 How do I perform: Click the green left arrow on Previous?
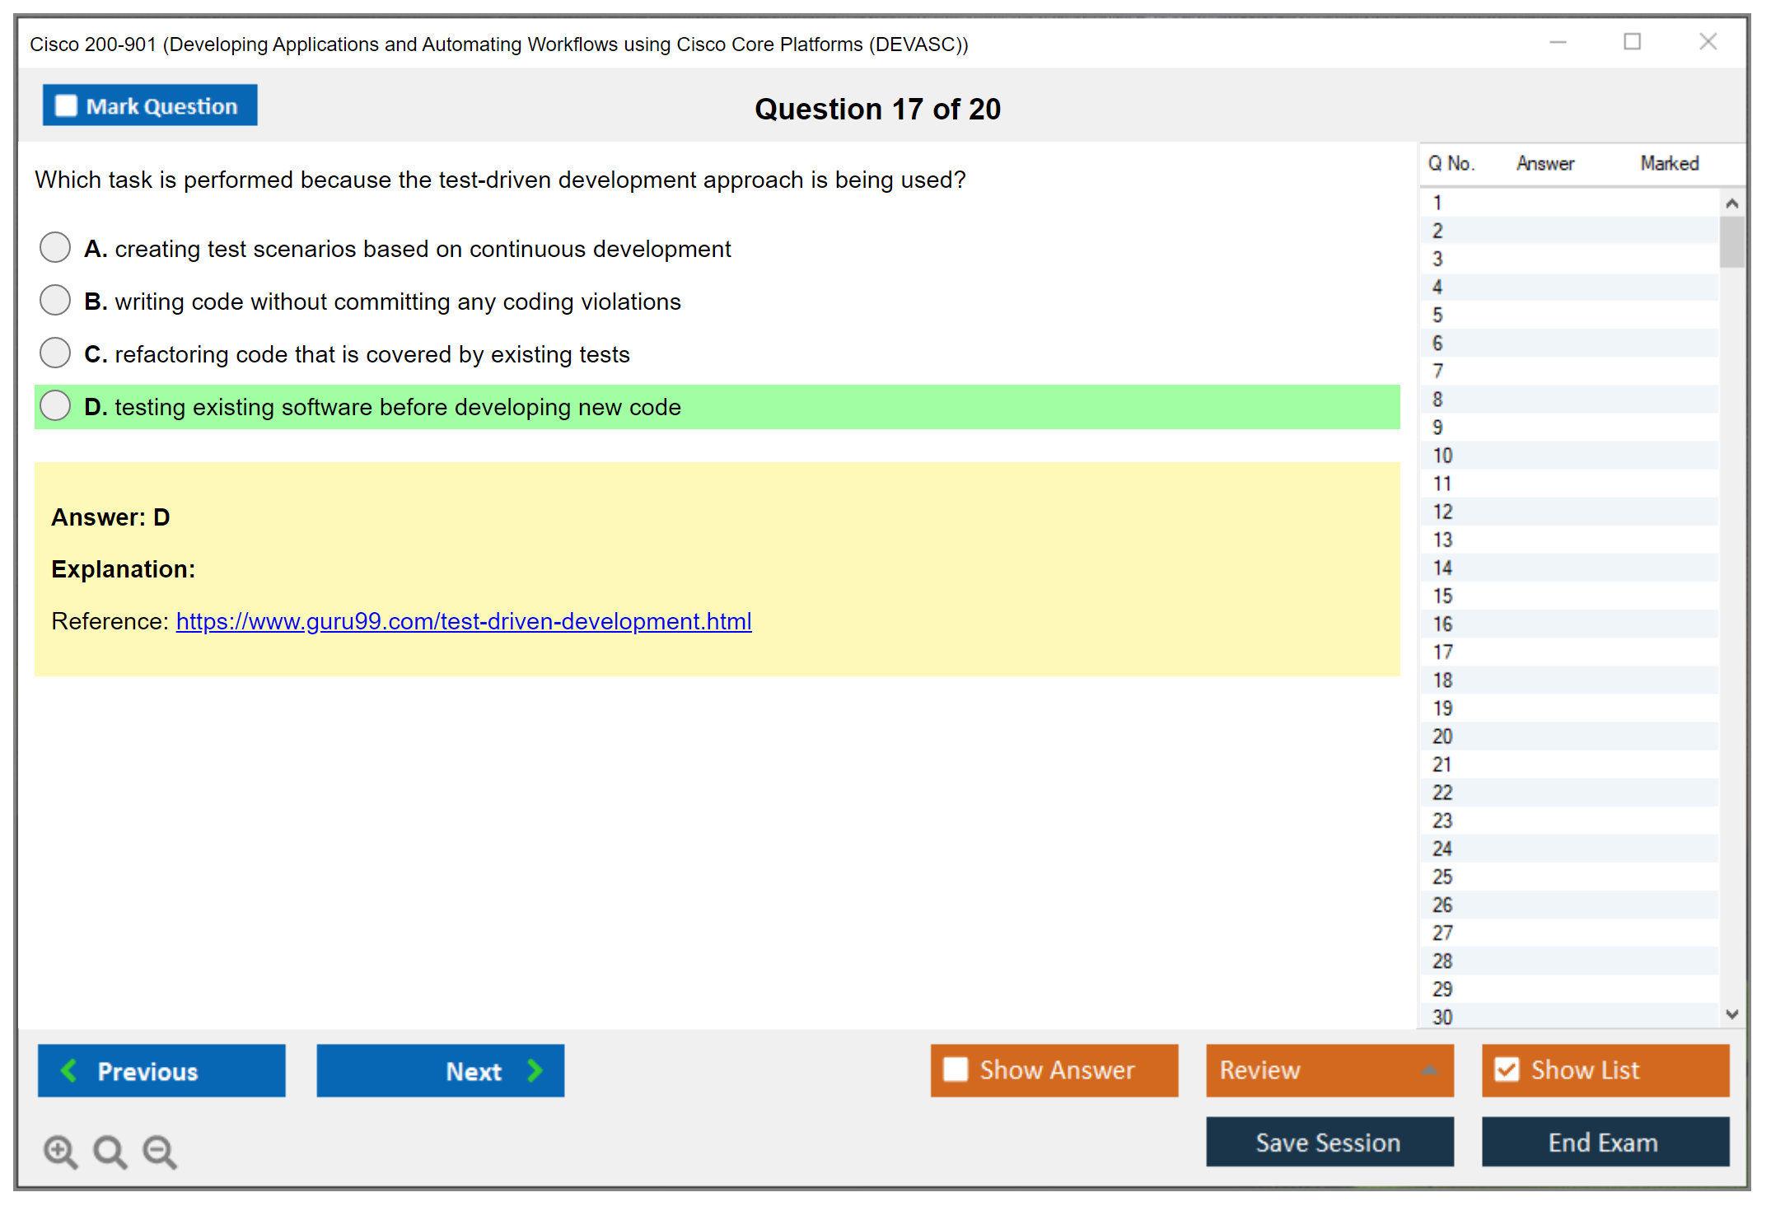tap(69, 1070)
